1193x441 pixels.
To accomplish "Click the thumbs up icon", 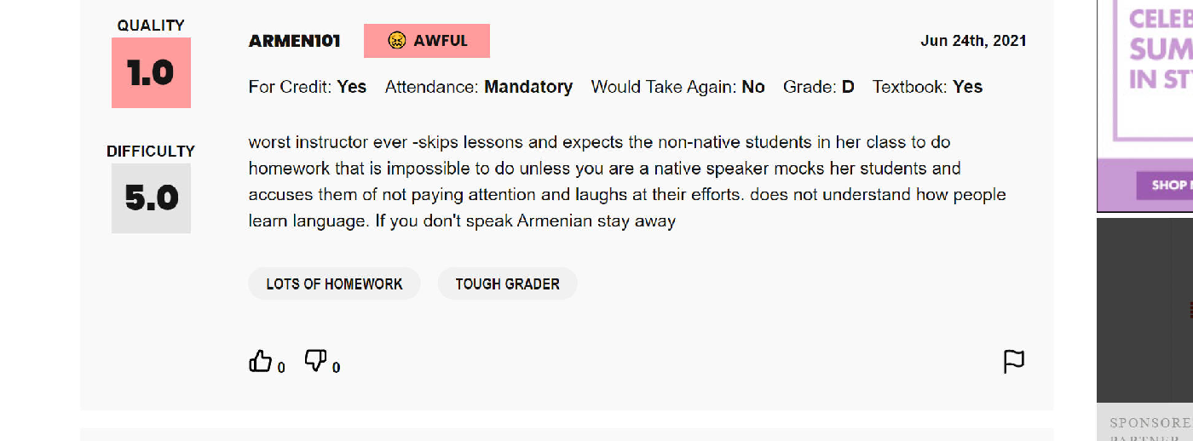I will (x=260, y=361).
